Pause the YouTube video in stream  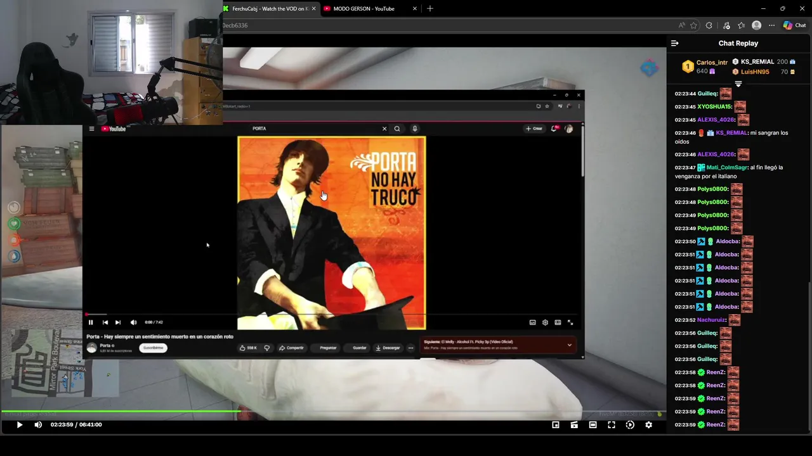[x=91, y=322]
